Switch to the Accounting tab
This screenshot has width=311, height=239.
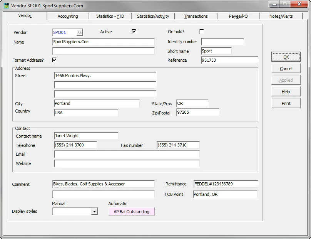(68, 16)
